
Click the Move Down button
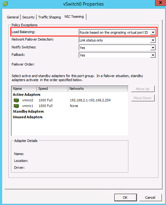click(143, 98)
